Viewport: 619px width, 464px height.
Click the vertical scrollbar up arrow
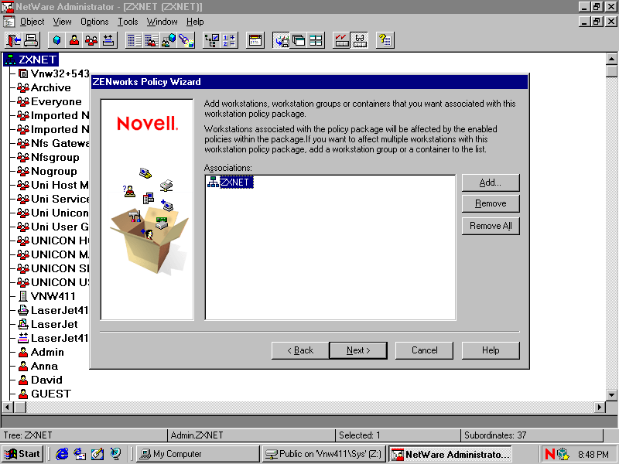[611, 60]
